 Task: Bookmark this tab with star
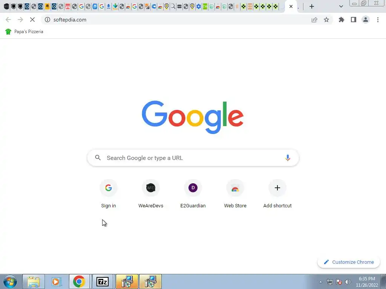point(326,20)
